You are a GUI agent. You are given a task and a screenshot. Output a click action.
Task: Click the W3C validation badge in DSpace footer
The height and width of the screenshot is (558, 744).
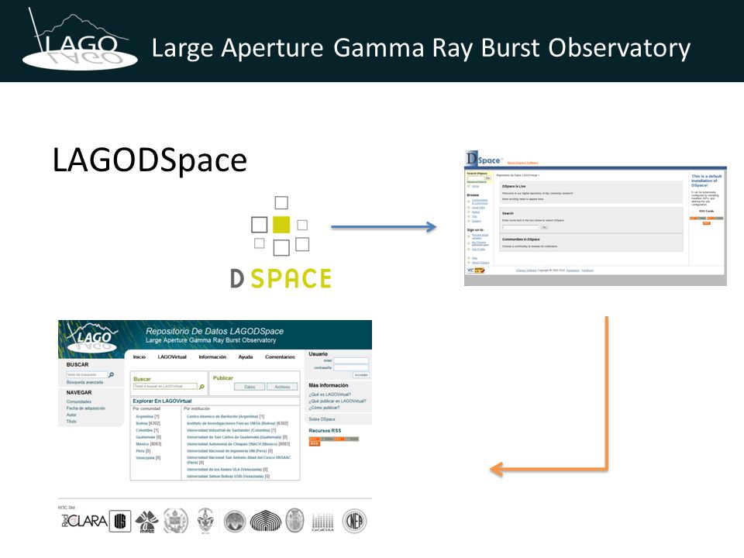[476, 270]
